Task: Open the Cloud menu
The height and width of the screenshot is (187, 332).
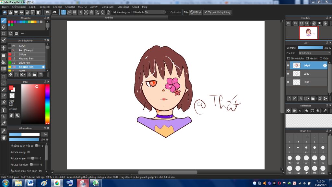Action: (136, 7)
